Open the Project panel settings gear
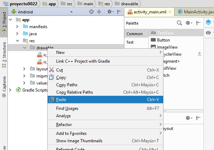The height and width of the screenshot is (150, 214). click(110, 12)
